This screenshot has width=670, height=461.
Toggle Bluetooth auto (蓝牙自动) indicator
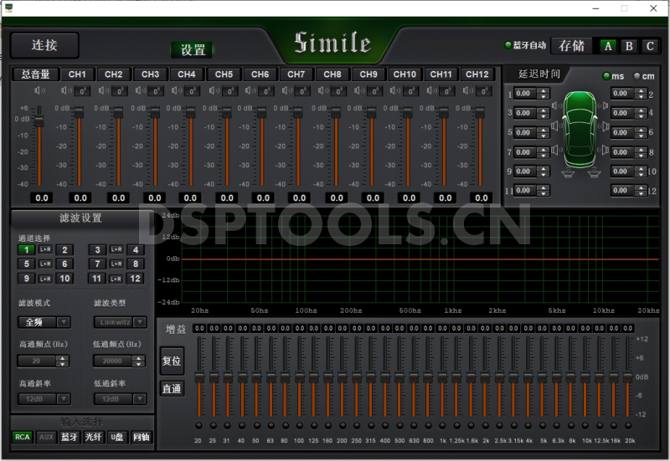click(x=508, y=45)
